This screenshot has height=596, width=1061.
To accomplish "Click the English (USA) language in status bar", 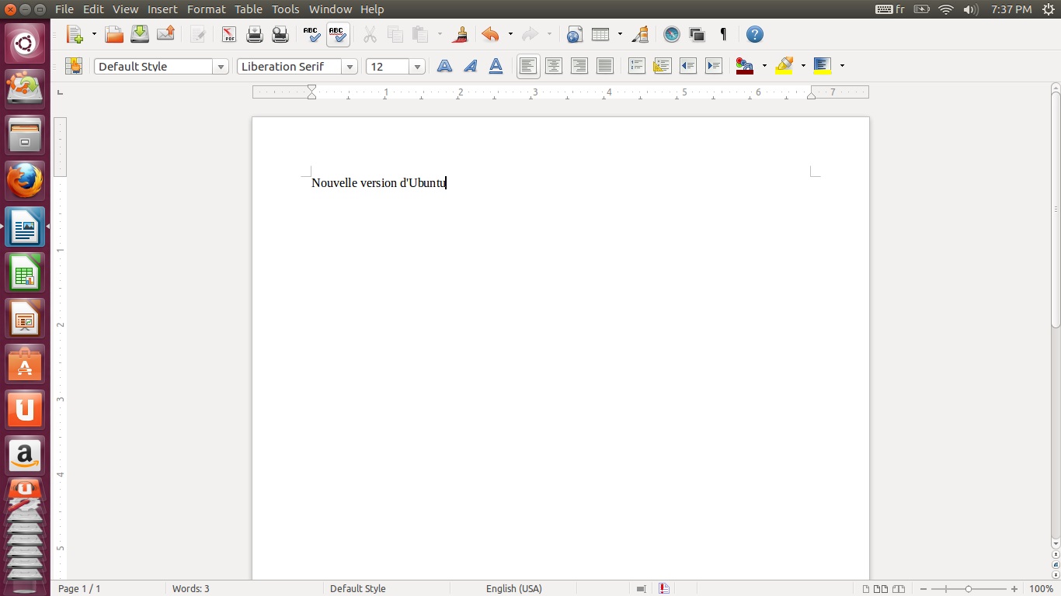I will coord(513,589).
